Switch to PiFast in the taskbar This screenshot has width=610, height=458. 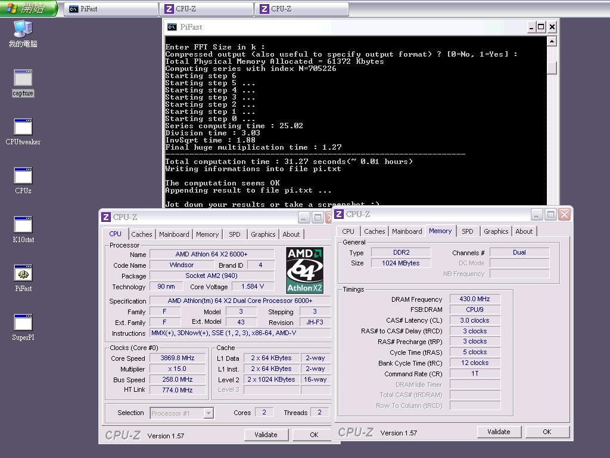click(x=110, y=9)
